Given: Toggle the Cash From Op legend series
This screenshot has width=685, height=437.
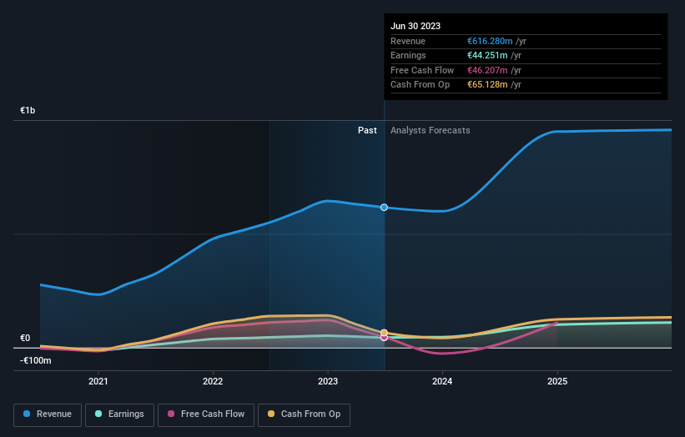Looking at the screenshot, I should [x=304, y=414].
